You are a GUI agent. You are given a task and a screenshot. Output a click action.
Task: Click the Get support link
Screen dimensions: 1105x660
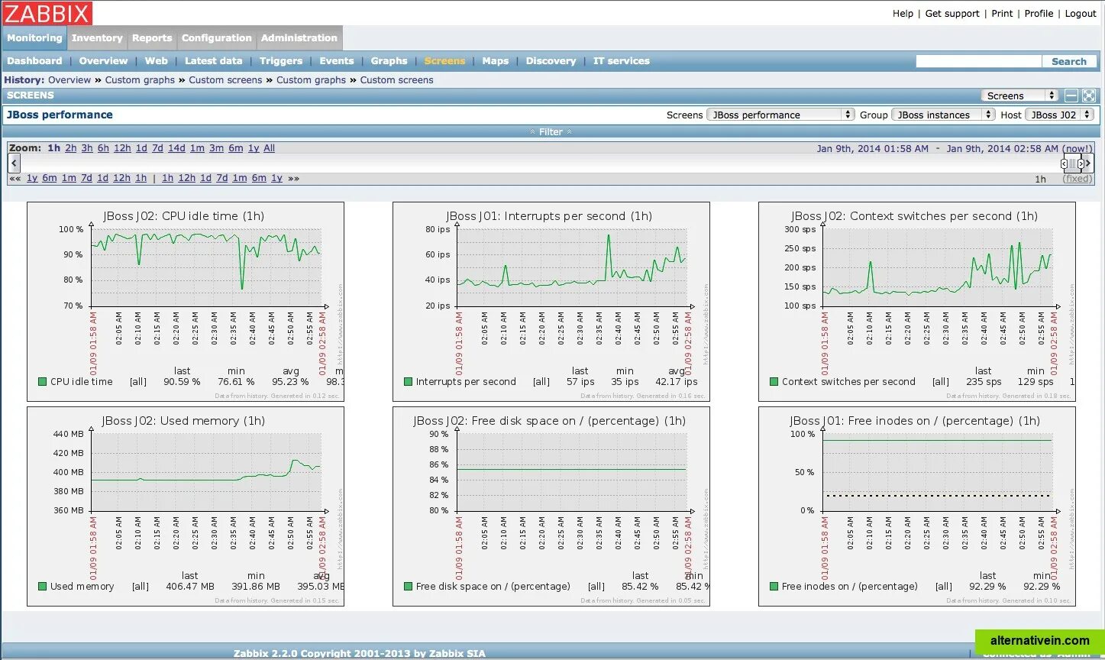point(952,14)
